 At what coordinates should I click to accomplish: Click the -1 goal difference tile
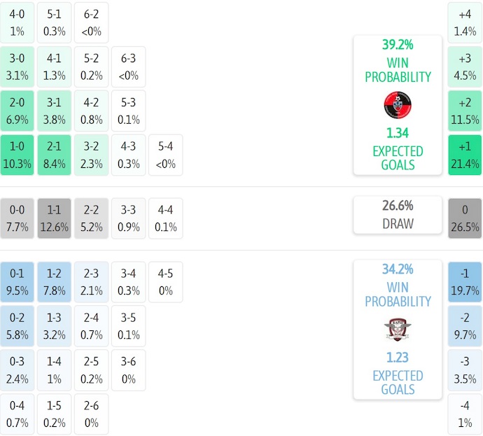(x=465, y=281)
